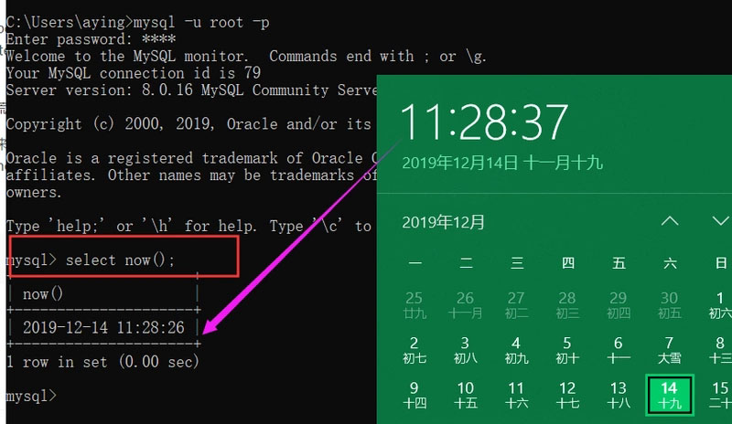Select December 12 十七 in calendar
This screenshot has width=732, height=424.
(567, 395)
